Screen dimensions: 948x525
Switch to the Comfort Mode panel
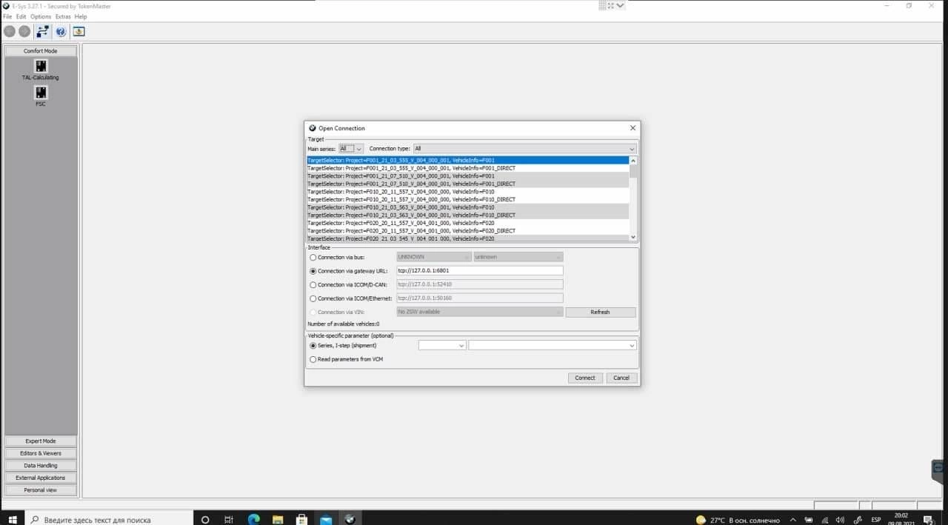41,51
